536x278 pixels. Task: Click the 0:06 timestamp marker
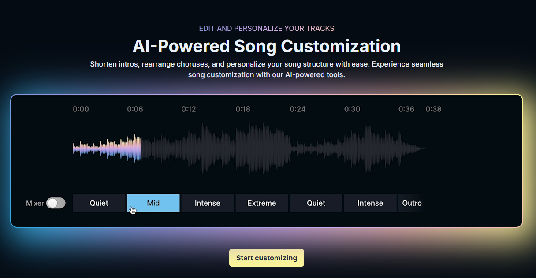coord(135,109)
